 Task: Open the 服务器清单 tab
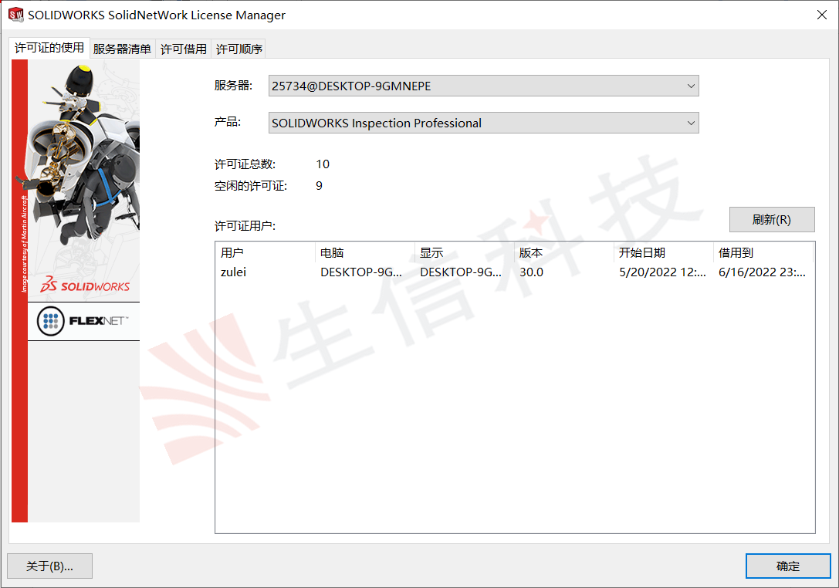(122, 49)
